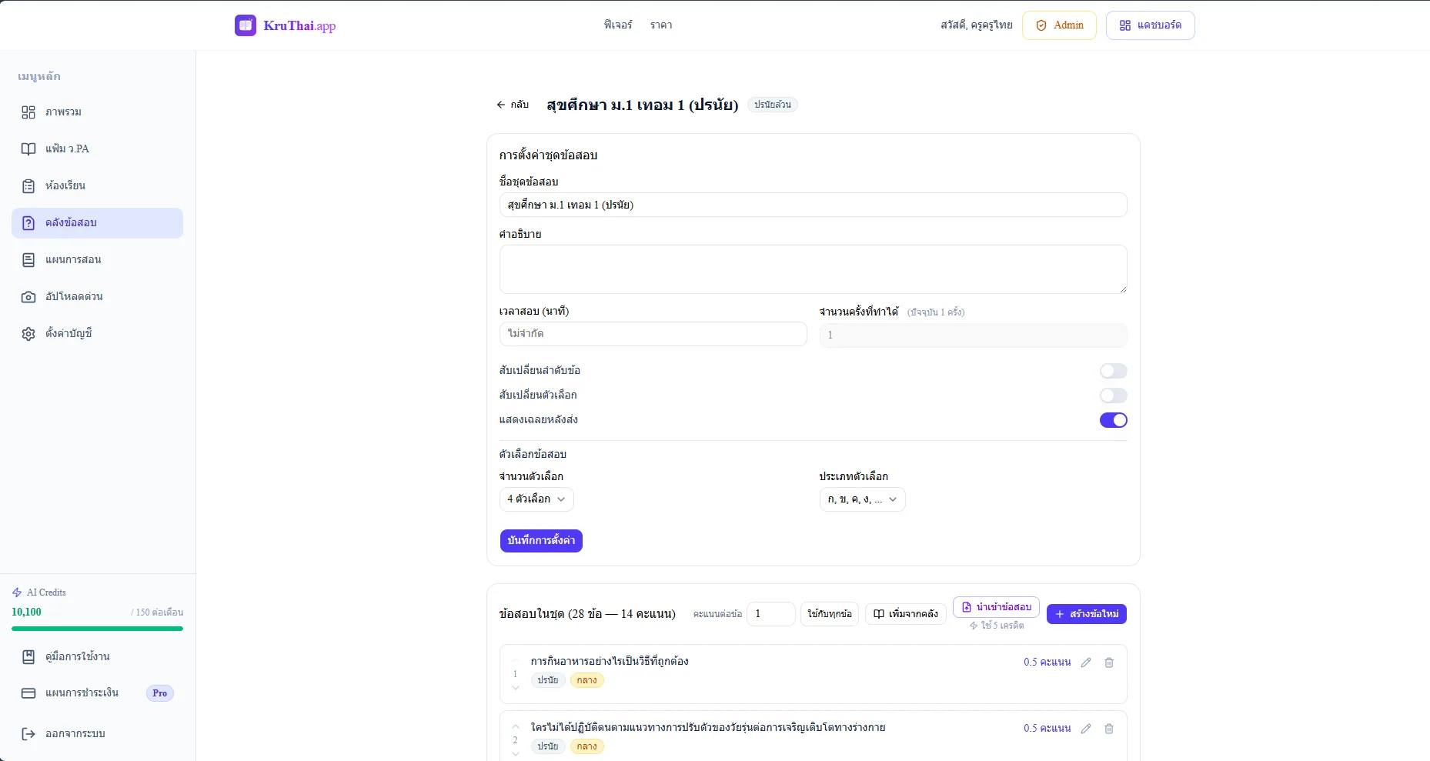The width and height of the screenshot is (1430, 761).
Task: Open ห้องเรียน in the sidebar
Action: coord(97,186)
